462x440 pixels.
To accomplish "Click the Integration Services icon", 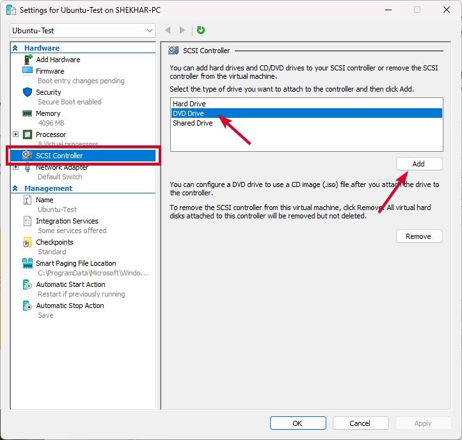I will tap(27, 221).
